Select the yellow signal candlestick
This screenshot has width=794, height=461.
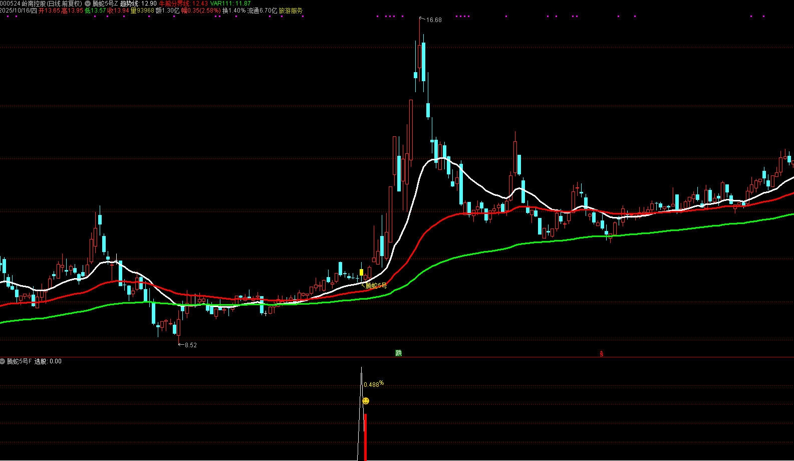click(x=361, y=273)
